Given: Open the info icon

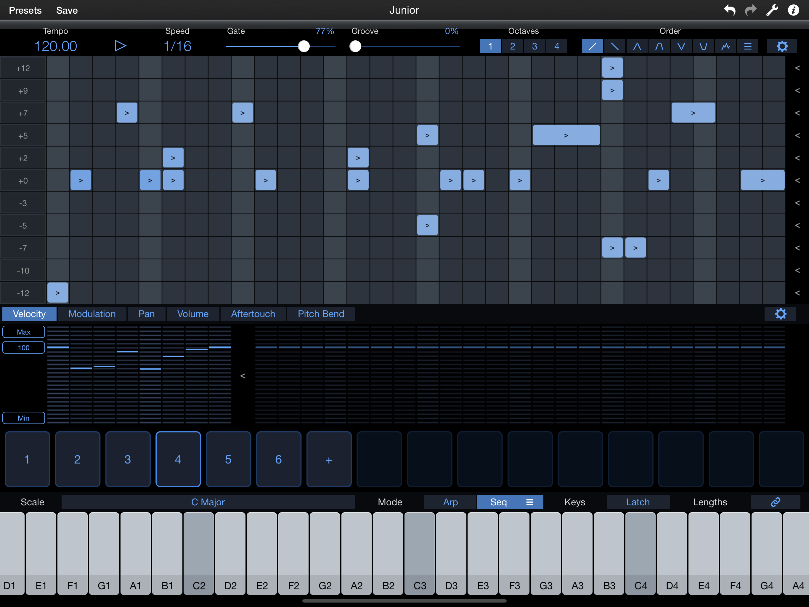Looking at the screenshot, I should click(x=793, y=10).
